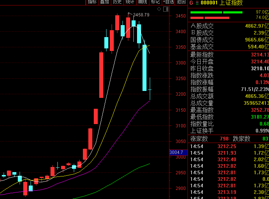The height and width of the screenshot is (199, 269).
Task: Click the 指数振幅 value 71.51/2.23%
Action: pos(255,89)
